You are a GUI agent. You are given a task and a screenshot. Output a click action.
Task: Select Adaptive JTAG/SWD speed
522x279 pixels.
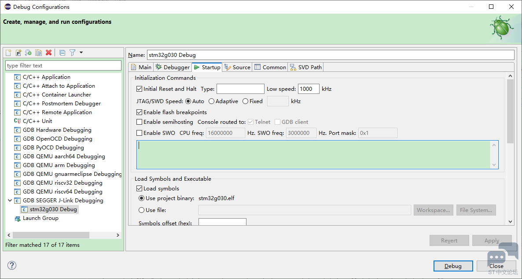click(211, 101)
